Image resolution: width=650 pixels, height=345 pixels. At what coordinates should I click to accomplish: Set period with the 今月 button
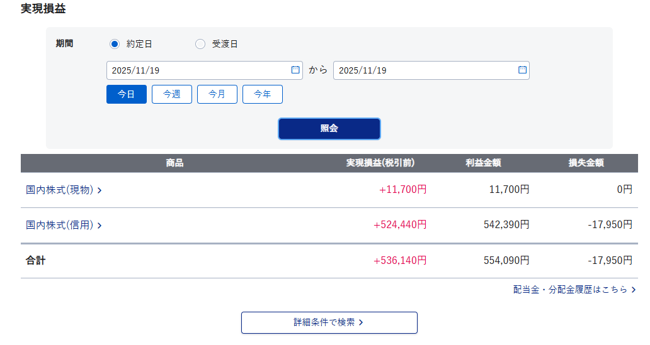tap(217, 94)
